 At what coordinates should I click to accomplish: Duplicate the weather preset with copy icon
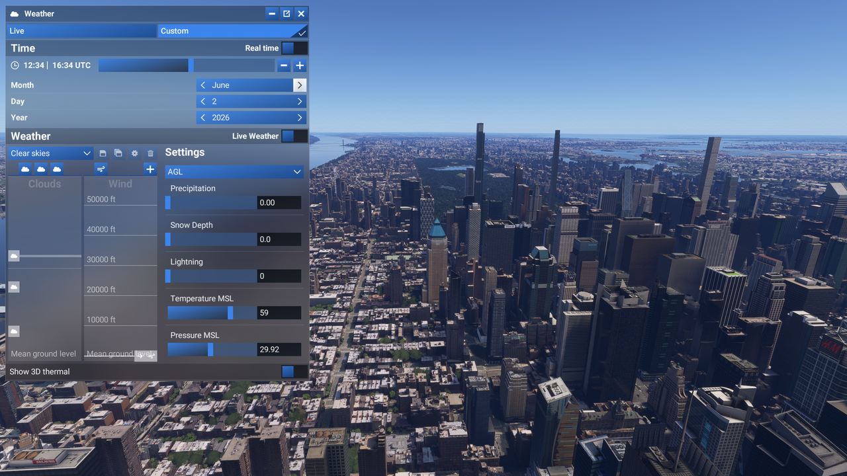118,153
